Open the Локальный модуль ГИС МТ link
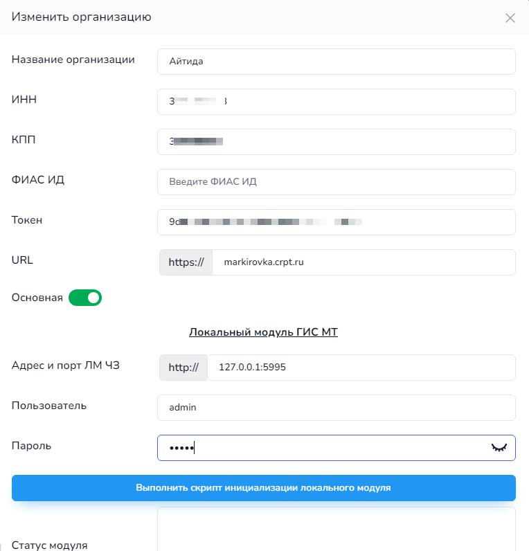This screenshot has height=551, width=529. (x=263, y=332)
